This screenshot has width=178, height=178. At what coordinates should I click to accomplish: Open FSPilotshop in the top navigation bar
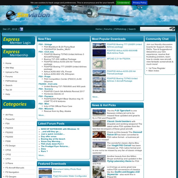[120, 29]
